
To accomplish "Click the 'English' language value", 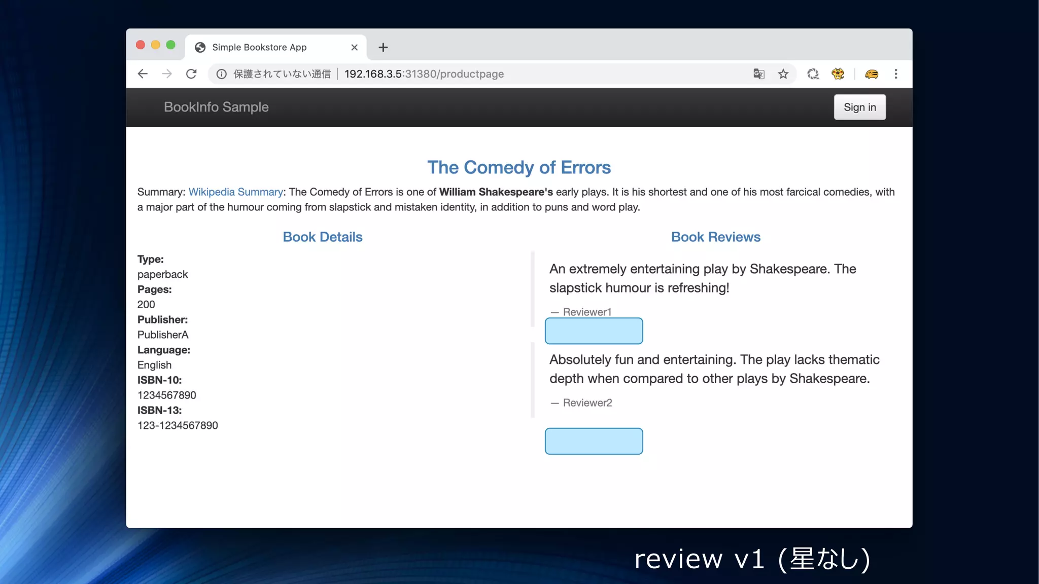I will tap(154, 365).
